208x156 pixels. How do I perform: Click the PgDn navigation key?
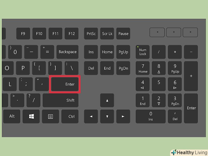pos(123,68)
